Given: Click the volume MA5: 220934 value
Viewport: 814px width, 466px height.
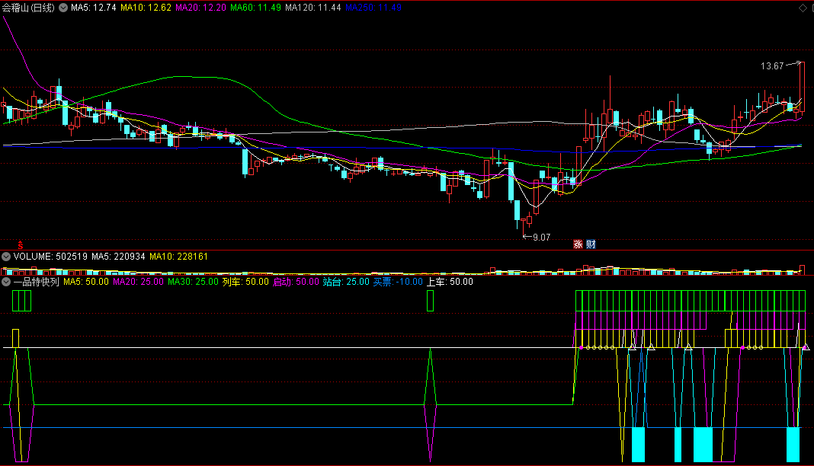Looking at the screenshot, I should coord(118,257).
